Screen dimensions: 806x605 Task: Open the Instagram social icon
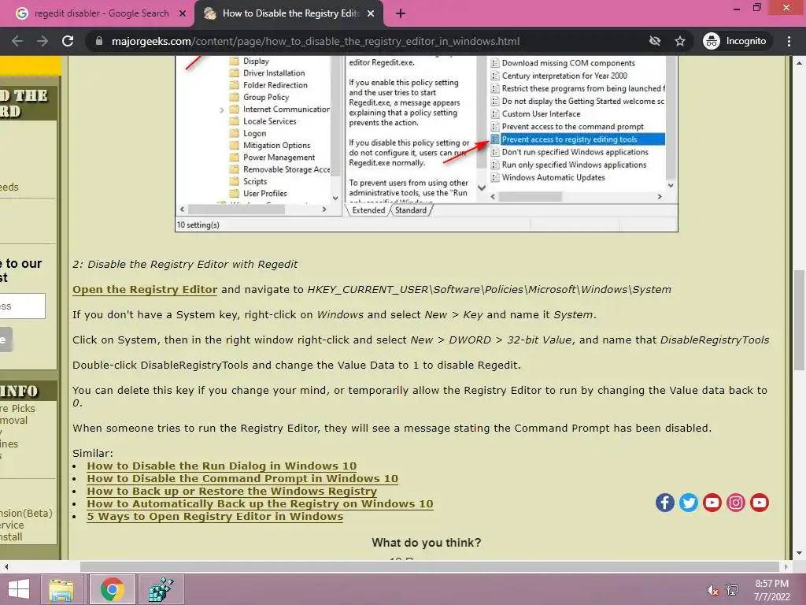[736, 503]
